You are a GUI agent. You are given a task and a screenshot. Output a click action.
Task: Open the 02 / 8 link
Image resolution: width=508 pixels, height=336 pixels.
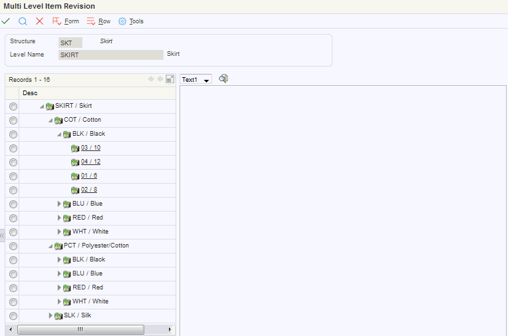(x=89, y=190)
